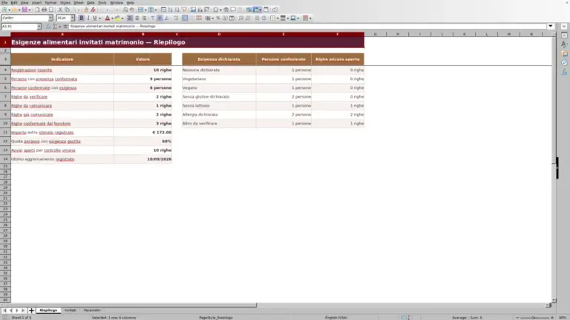Open the Data menu
This screenshot has width=570, height=320.
coord(91,2)
